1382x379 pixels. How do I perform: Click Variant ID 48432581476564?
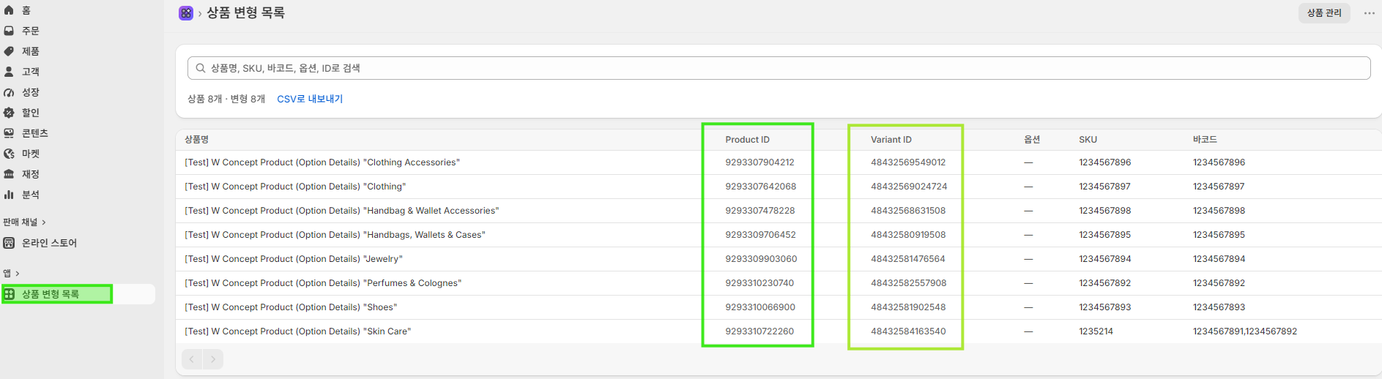click(x=908, y=259)
